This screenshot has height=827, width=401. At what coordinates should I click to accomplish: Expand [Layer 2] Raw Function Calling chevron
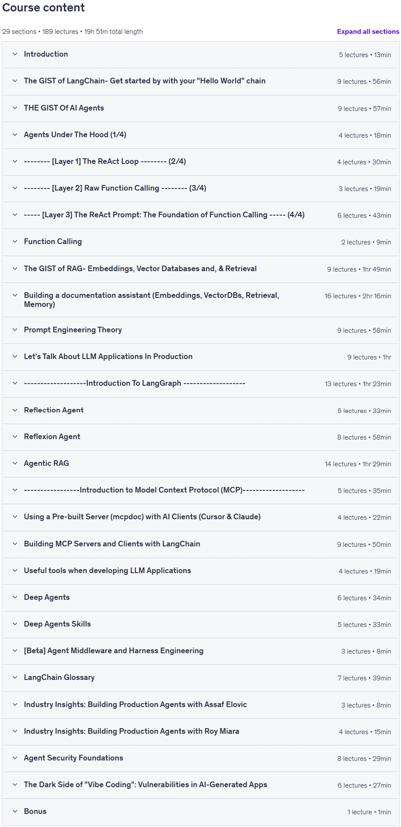tap(15, 188)
